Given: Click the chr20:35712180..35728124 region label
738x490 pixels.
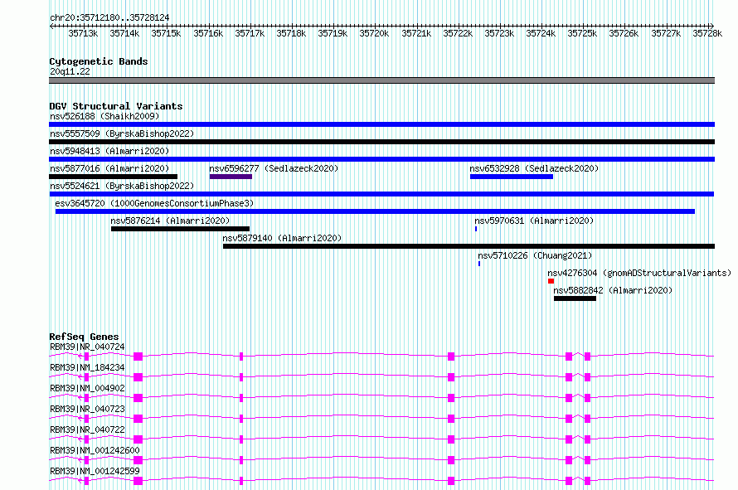Looking at the screenshot, I should [x=109, y=17].
